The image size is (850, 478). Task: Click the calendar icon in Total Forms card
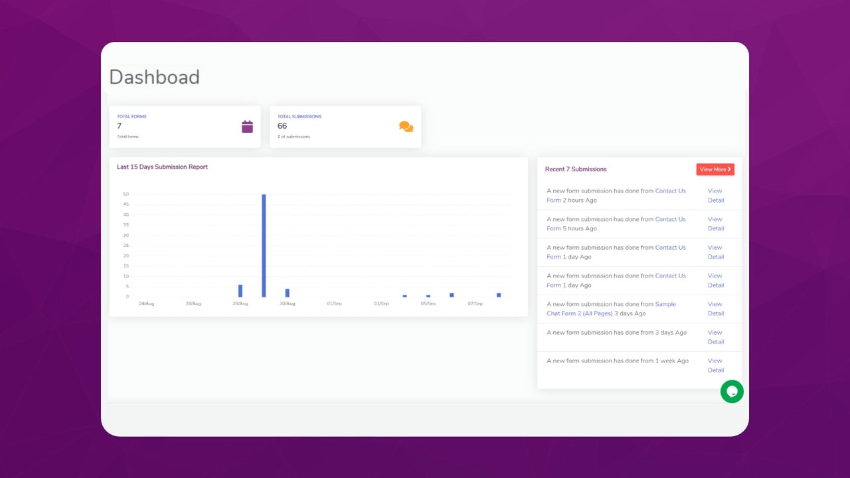pos(247,127)
